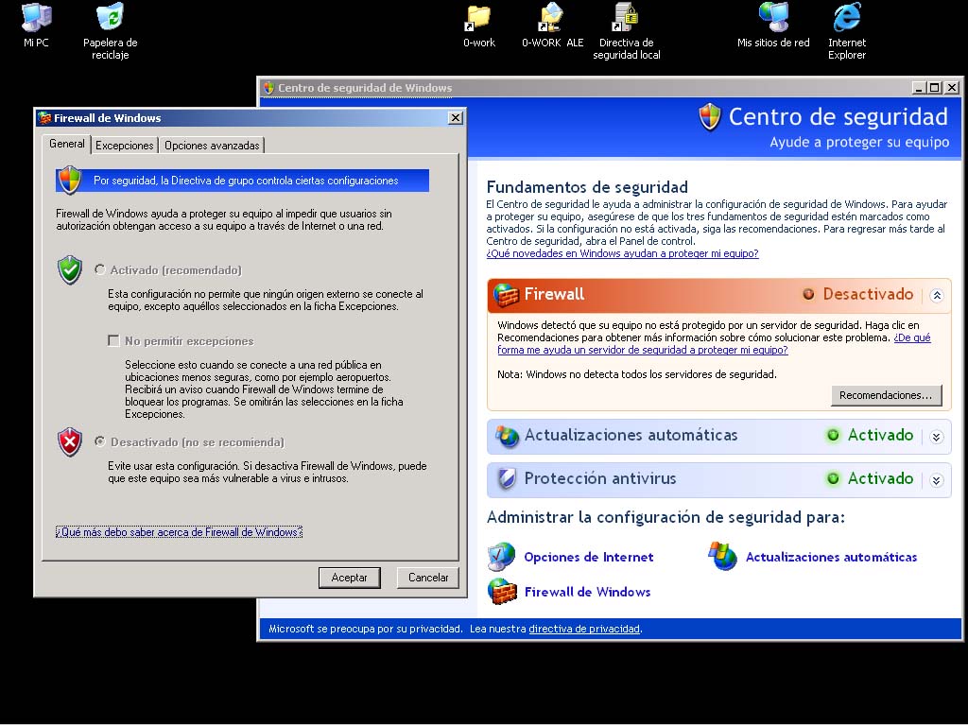Click the Recomendaciones... button
Viewport: 968px width, 726px height.
click(x=886, y=396)
